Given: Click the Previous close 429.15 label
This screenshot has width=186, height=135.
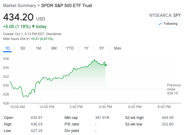Looking at the screenshot, I should (x=174, y=89).
